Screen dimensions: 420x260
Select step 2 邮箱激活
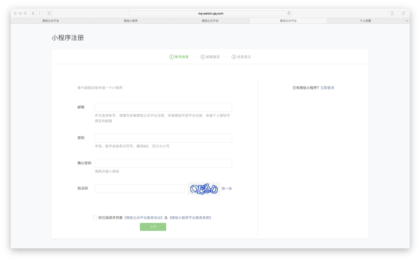pos(210,57)
